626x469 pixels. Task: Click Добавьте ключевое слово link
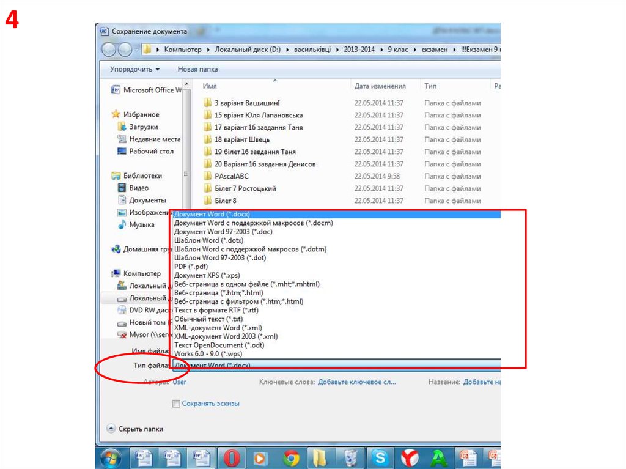click(357, 382)
